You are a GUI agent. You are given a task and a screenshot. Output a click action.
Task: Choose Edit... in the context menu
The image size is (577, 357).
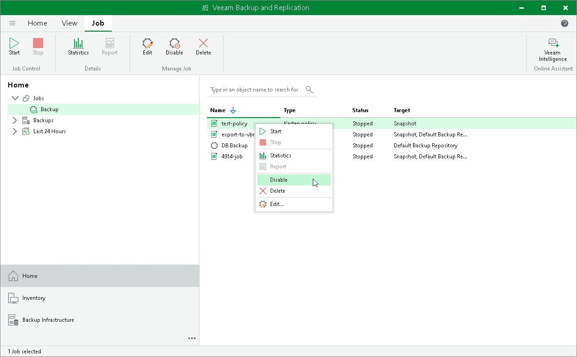point(294,204)
